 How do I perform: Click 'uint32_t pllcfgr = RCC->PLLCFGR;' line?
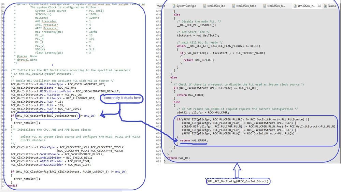tap(203, 113)
